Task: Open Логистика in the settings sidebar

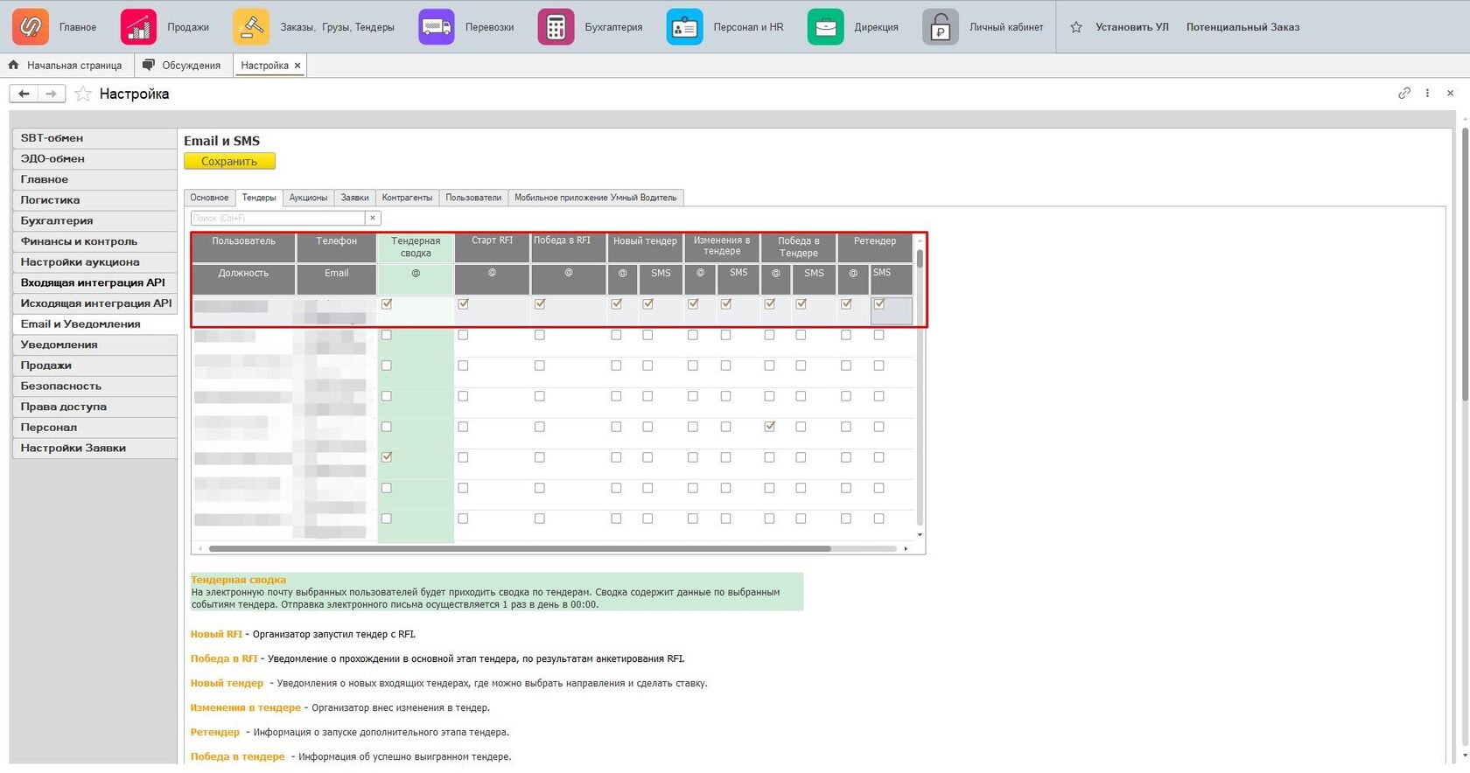Action: tap(94, 200)
